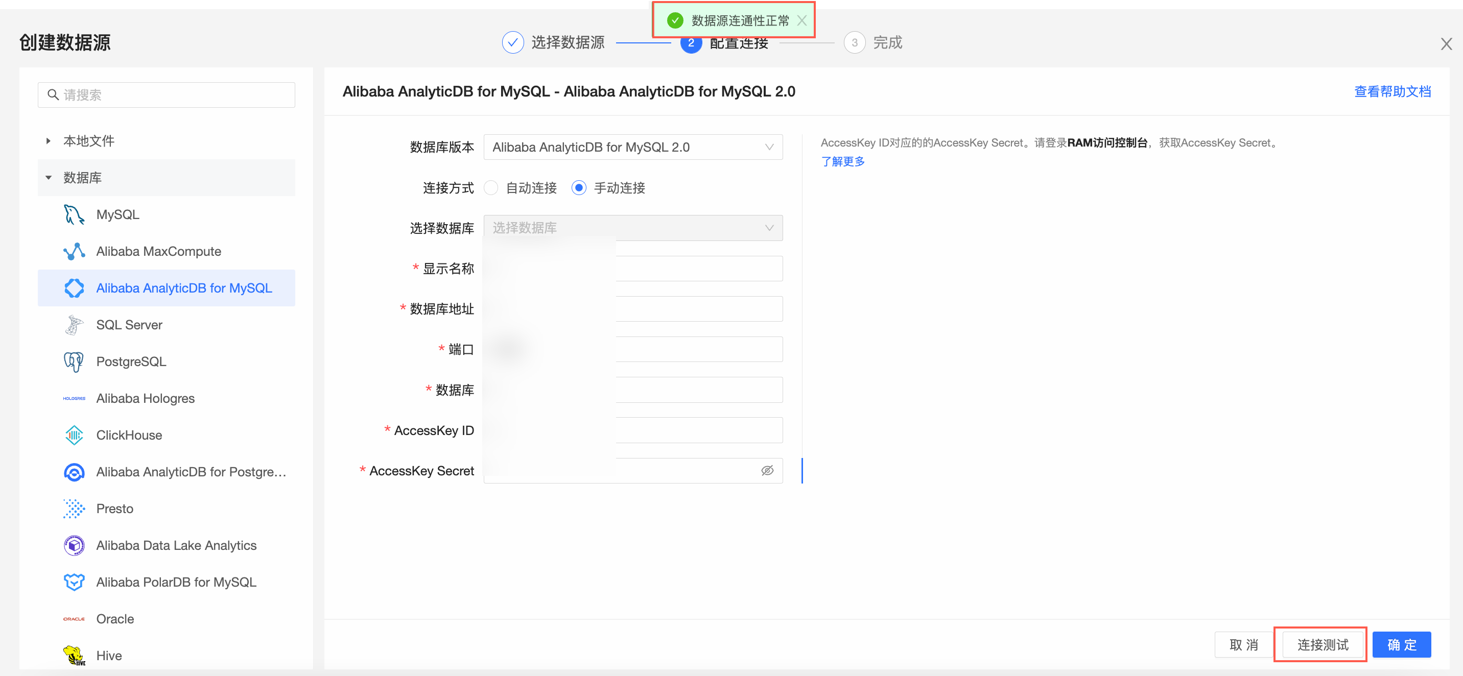The width and height of the screenshot is (1463, 676).
Task: Focus the 数据库地址 input field
Action: tap(633, 309)
